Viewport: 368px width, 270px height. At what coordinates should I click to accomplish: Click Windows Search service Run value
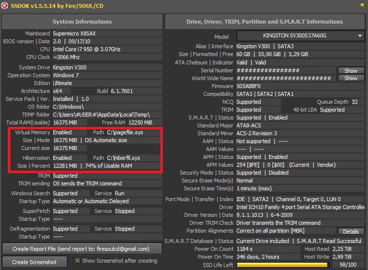[120, 193]
